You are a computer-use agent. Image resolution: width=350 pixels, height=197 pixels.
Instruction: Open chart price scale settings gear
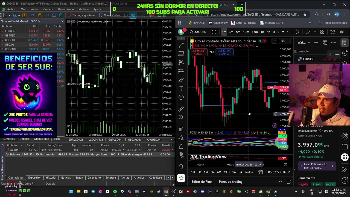tap(285, 164)
